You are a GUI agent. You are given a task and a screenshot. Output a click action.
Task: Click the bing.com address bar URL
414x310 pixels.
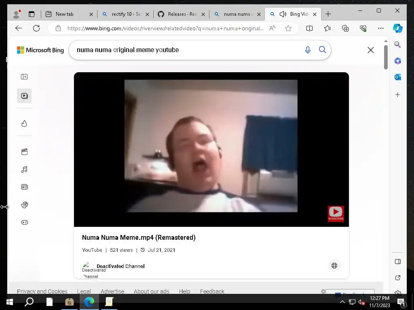165,29
